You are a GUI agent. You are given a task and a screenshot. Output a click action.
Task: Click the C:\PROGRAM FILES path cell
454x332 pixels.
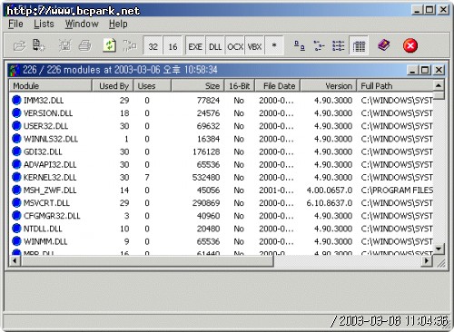pos(397,190)
